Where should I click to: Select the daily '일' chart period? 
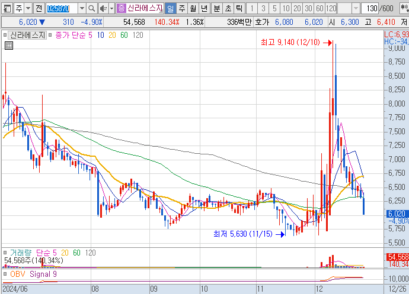(171, 9)
